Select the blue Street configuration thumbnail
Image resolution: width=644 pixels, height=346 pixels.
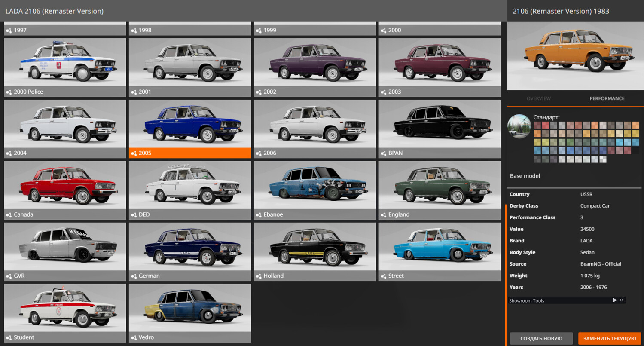[x=440, y=247]
